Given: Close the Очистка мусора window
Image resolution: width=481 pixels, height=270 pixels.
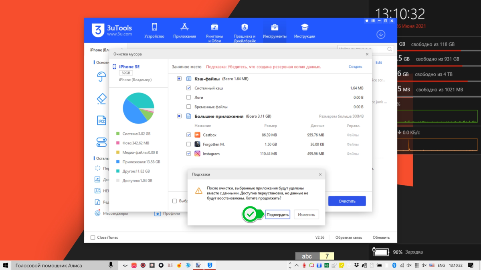Looking at the screenshot, I should pos(367,54).
